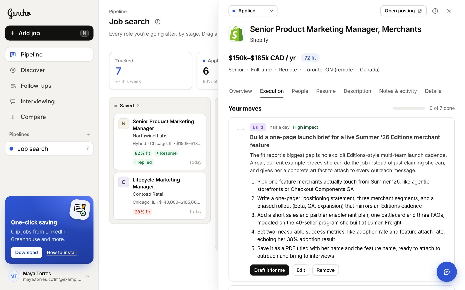Click the Shopify company name
This screenshot has width=465, height=290.
(259, 40)
